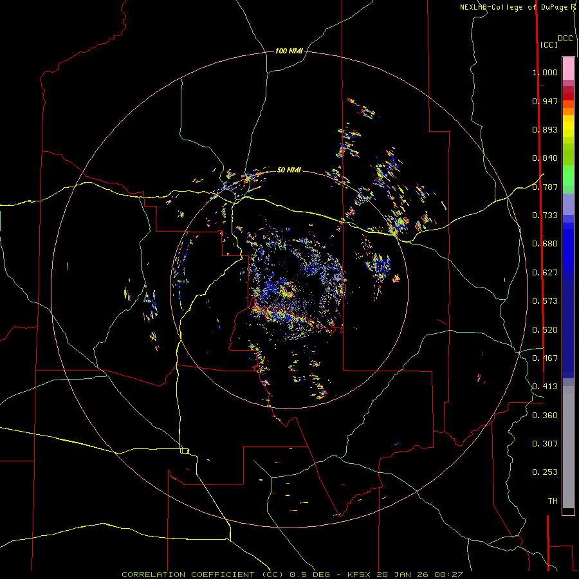579x579 pixels.
Task: Select the 0.947 legend value
Action: [x=545, y=101]
